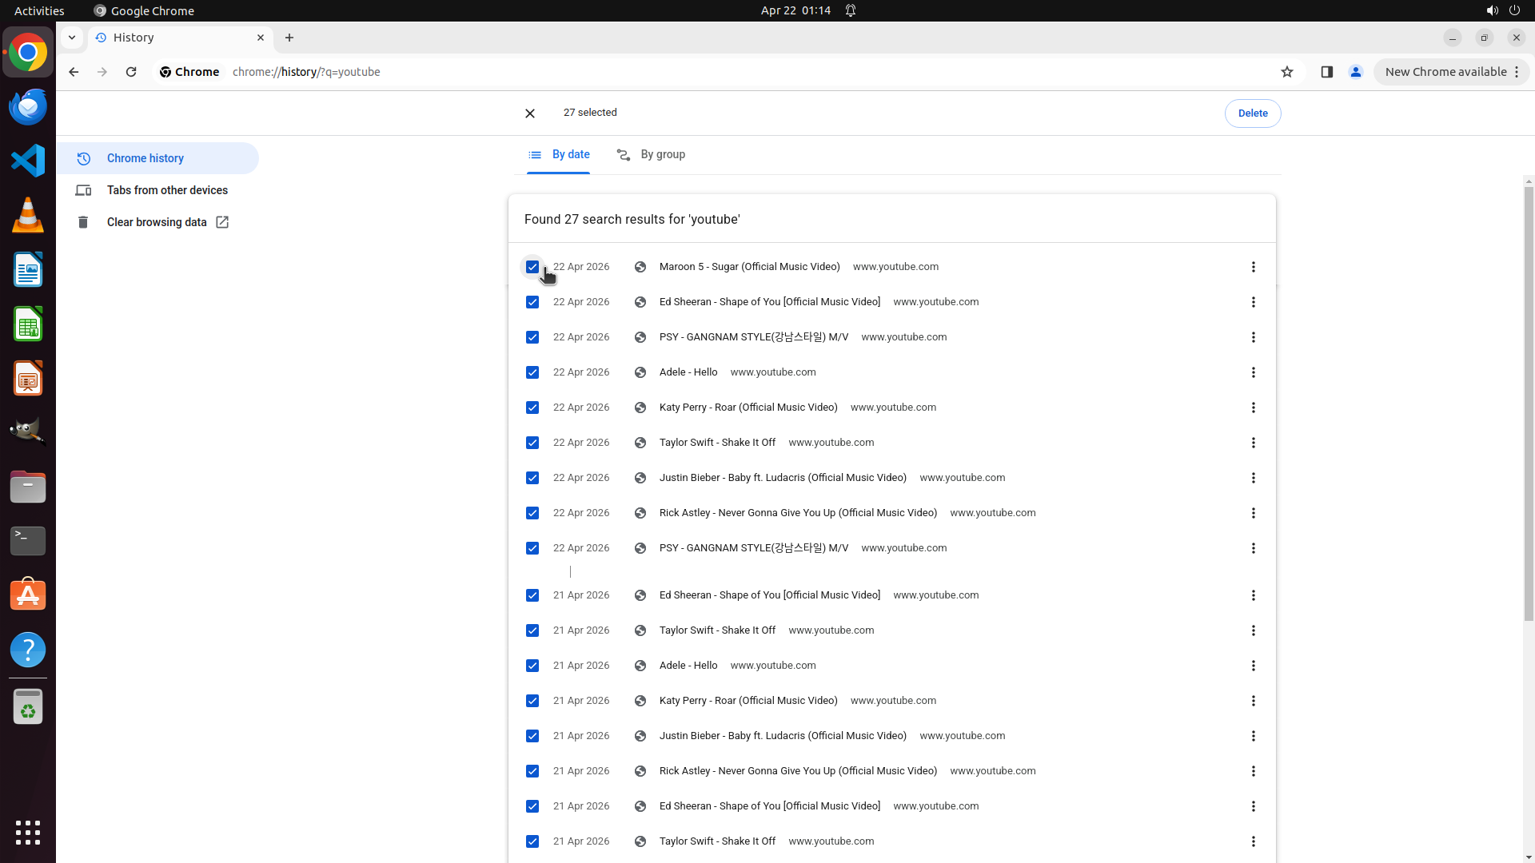This screenshot has width=1535, height=863.
Task: Bookmark this tab with star icon
Action: [1286, 72]
